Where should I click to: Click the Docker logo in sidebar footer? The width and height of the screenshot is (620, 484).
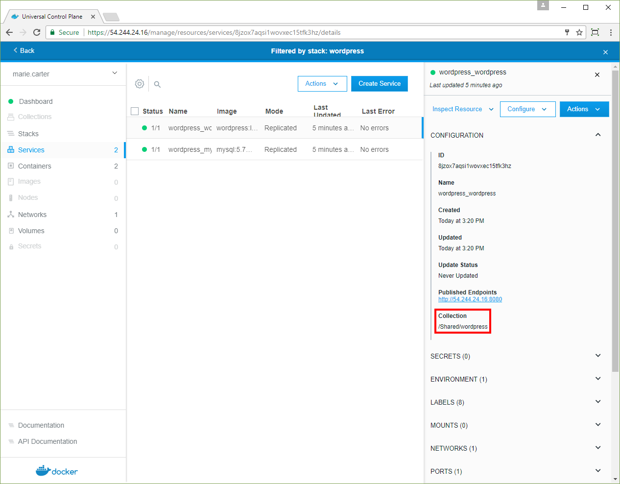(x=57, y=471)
